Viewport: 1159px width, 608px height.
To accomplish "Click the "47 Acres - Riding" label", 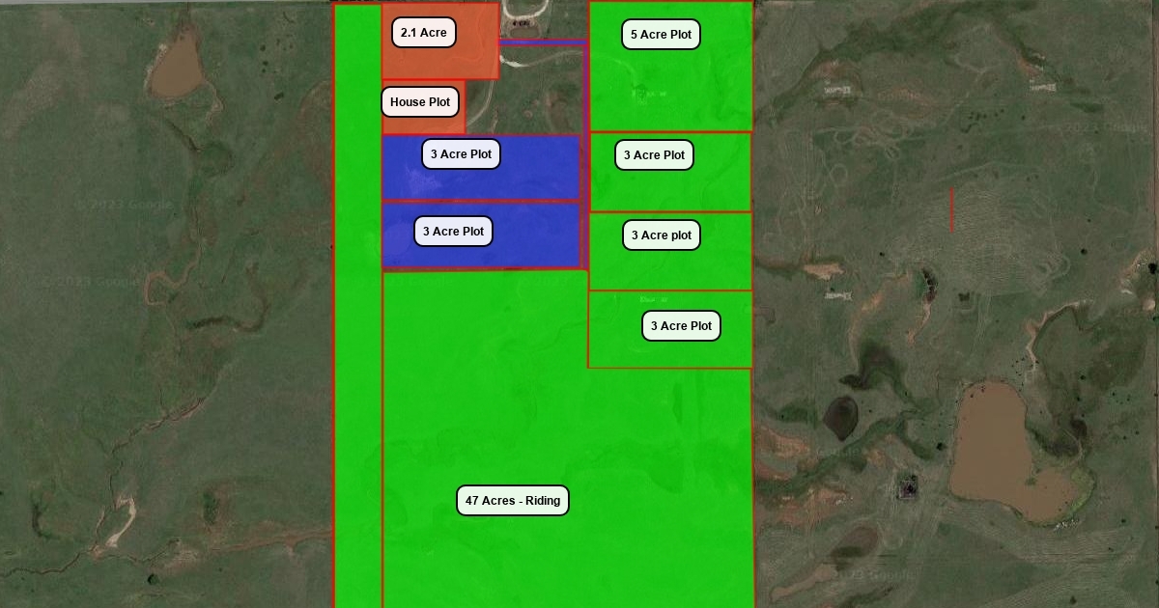I will pos(513,501).
